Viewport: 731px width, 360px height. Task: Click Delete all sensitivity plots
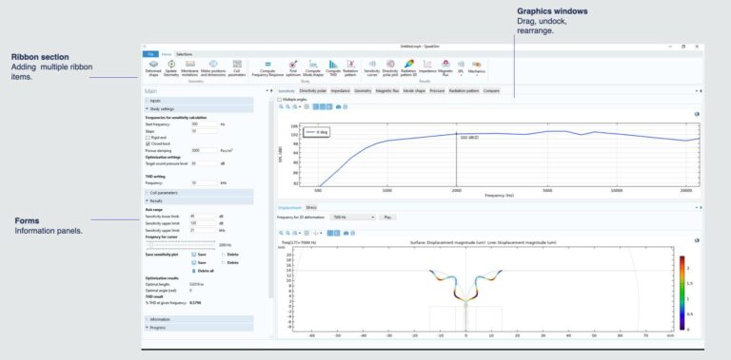point(203,271)
